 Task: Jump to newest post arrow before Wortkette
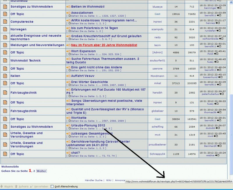coord(68,118)
